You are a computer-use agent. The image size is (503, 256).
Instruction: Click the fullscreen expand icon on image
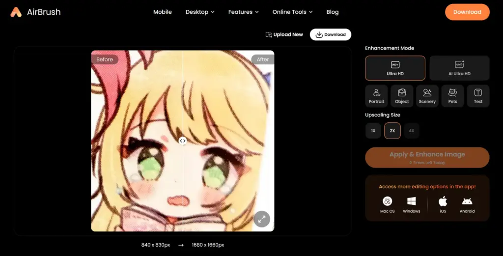[262, 219]
